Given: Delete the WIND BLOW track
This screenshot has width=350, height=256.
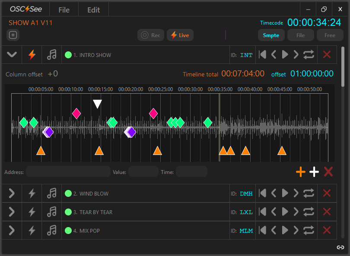Looking at the screenshot, I should 327,193.
